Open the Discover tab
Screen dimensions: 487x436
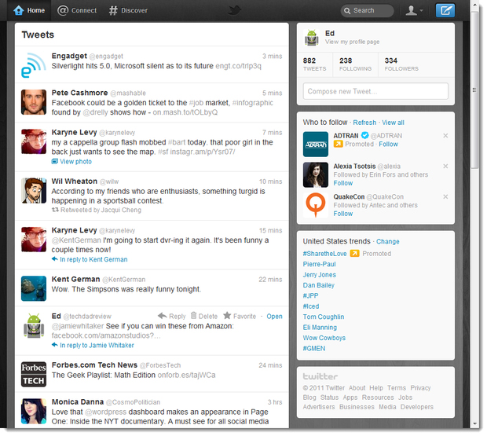128,10
